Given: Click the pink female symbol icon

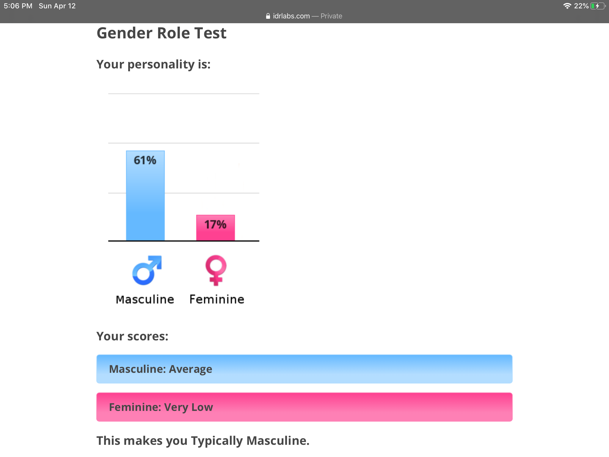Looking at the screenshot, I should point(216,270).
